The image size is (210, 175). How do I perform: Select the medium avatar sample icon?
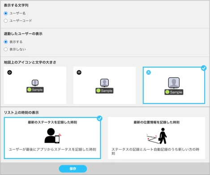104,83
